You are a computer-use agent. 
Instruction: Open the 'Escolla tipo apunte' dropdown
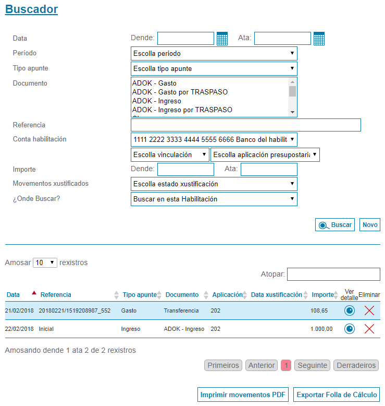214,69
